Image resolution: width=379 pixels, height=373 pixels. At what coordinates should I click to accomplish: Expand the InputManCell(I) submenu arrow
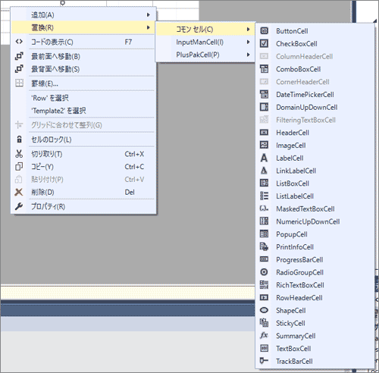[x=248, y=42]
